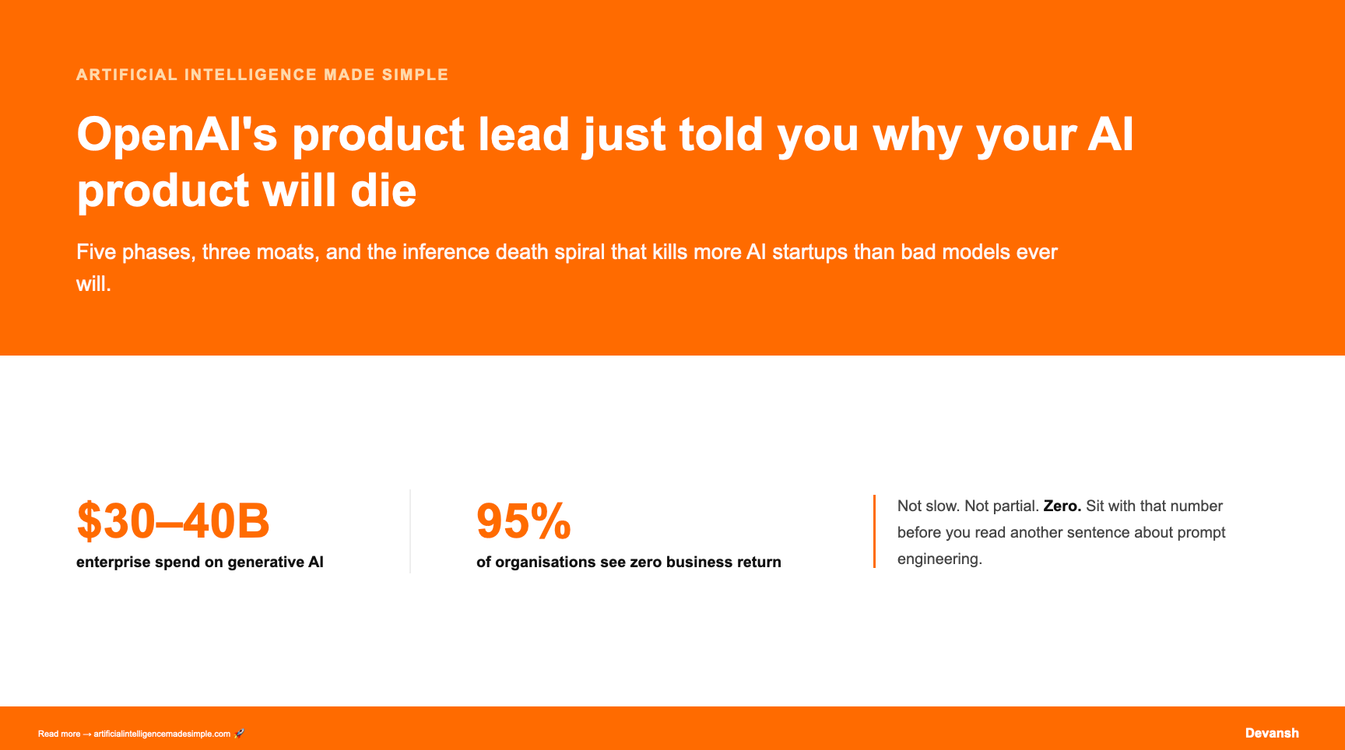This screenshot has height=750, width=1345.
Task: Click the arrow after "Read more"
Action: (87, 734)
